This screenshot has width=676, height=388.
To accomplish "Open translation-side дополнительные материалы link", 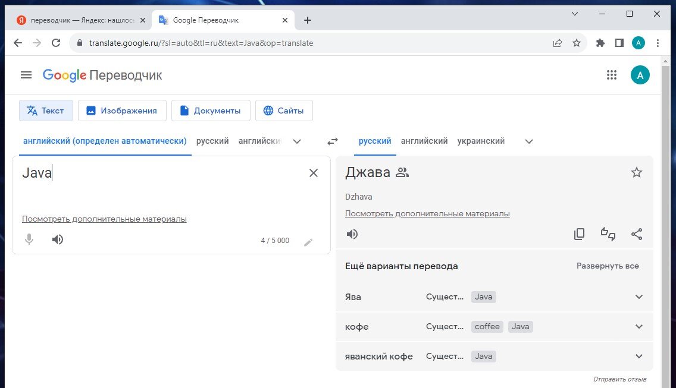I will click(x=427, y=213).
